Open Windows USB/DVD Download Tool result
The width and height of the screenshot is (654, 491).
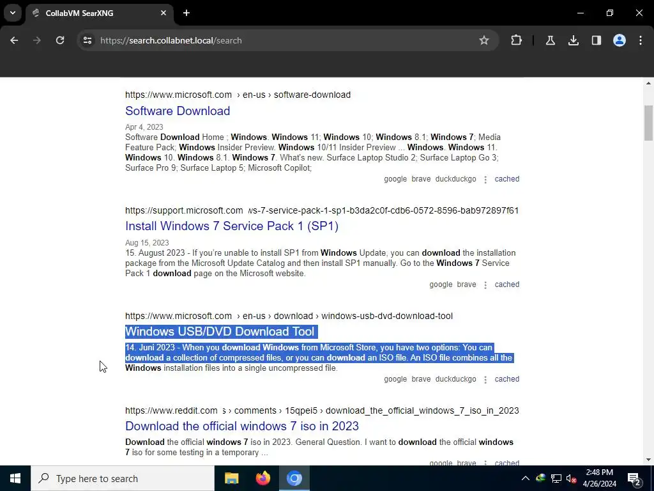220,332
